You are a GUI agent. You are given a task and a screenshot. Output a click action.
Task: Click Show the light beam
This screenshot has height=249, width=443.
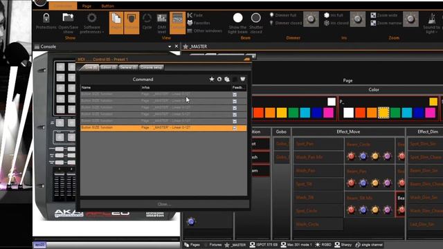pyautogui.click(x=238, y=23)
